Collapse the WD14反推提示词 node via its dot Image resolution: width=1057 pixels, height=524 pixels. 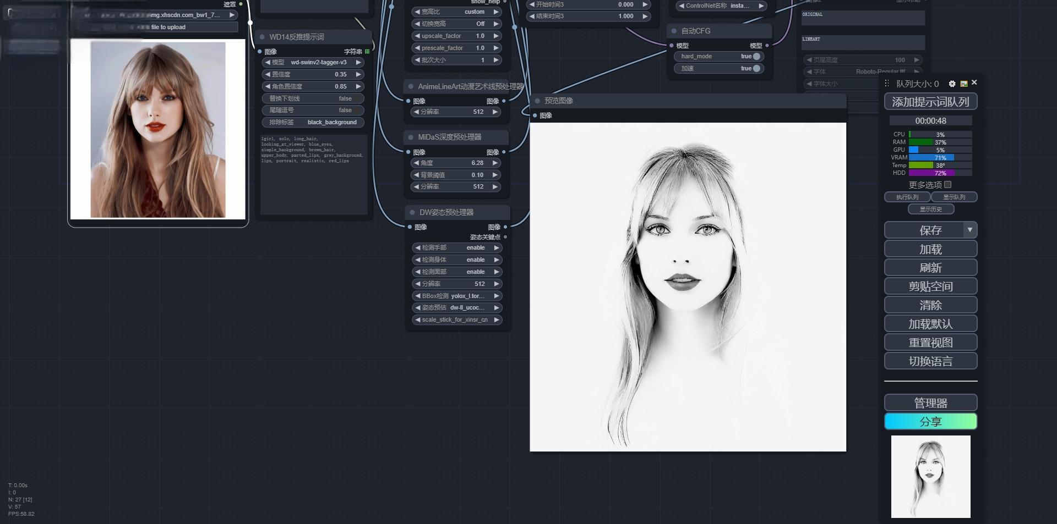pos(262,37)
